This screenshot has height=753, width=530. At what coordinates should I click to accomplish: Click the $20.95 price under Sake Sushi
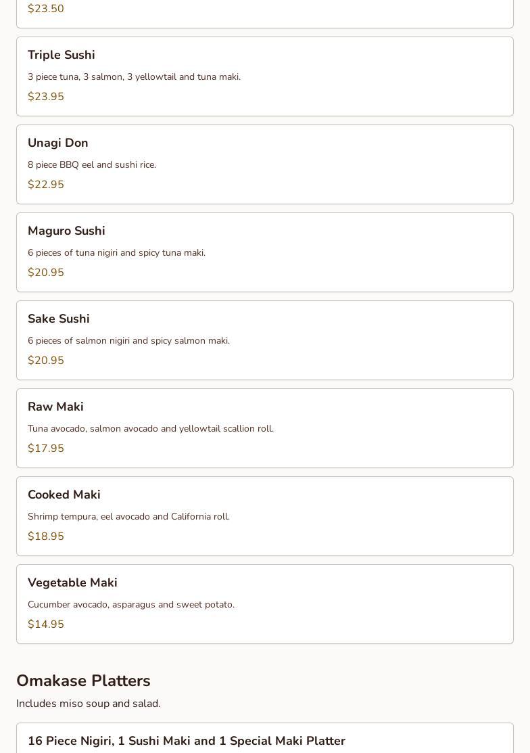[46, 361]
